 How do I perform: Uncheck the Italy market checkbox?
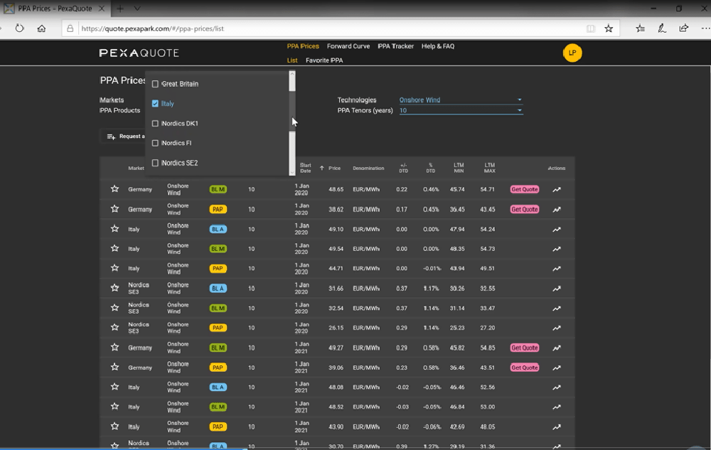click(x=155, y=103)
